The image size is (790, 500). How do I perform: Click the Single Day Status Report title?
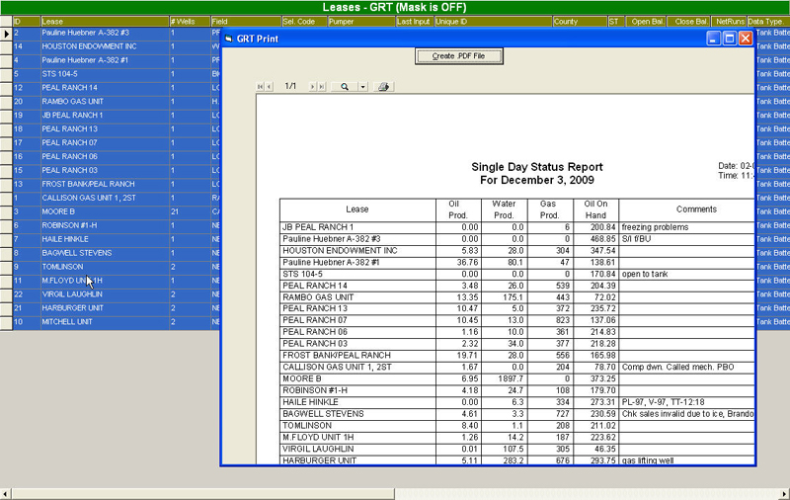coord(537,167)
